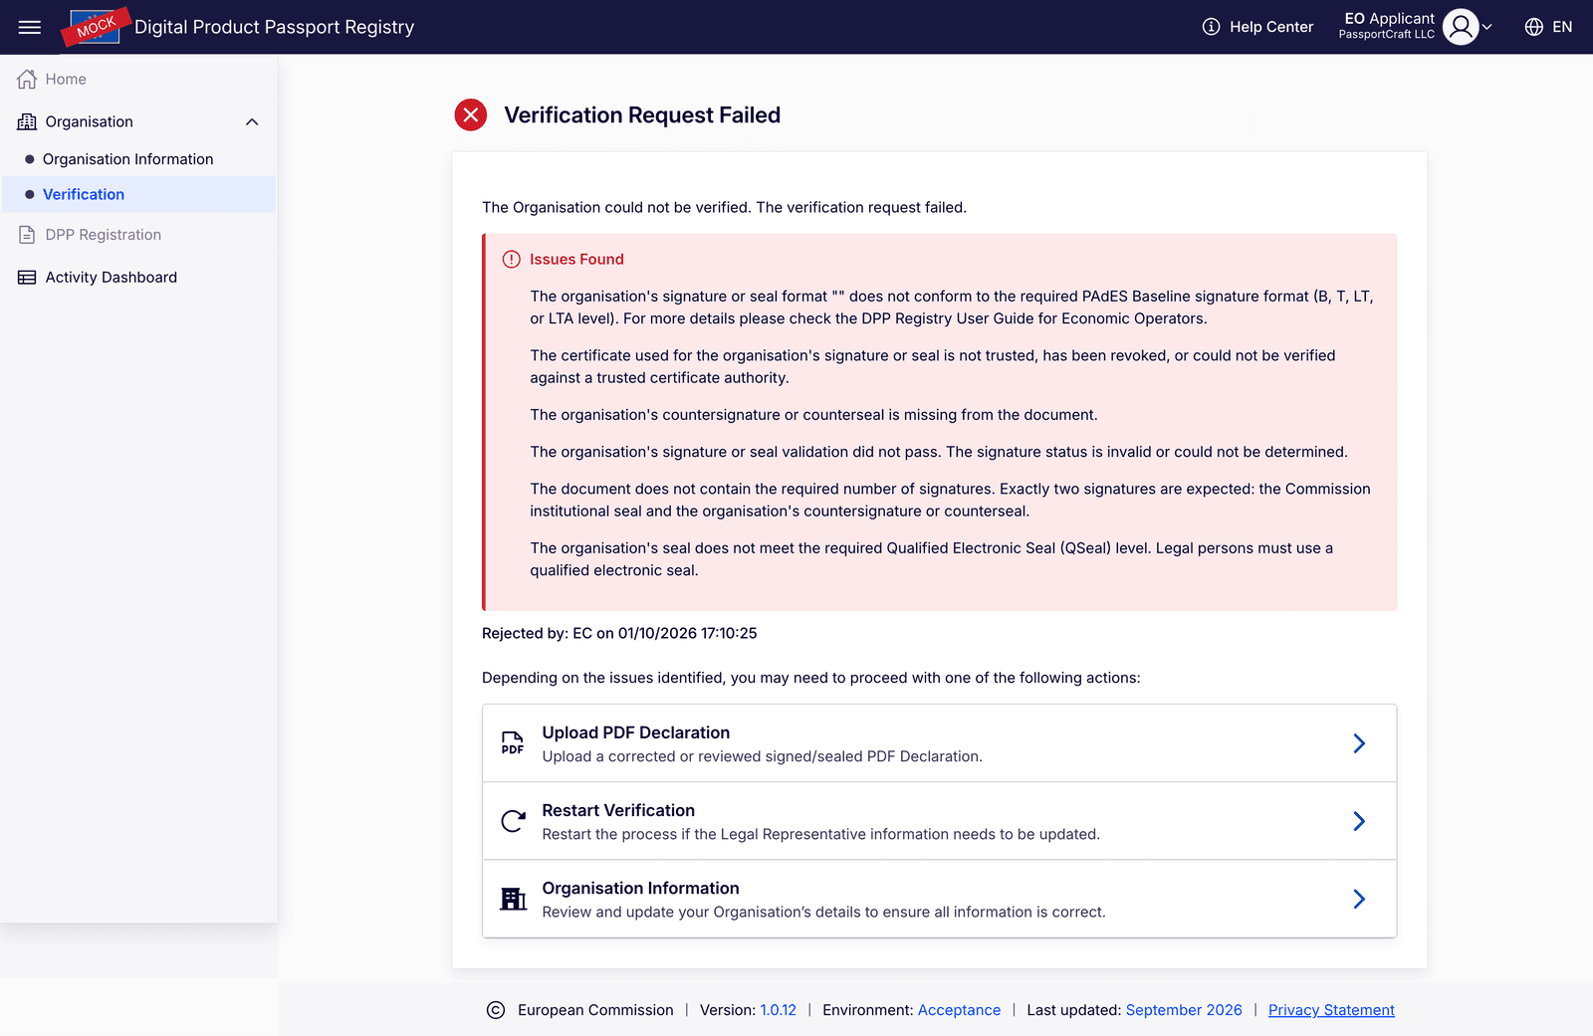Click Upload PDF Declaration title
Viewport: 1593px width, 1036px height.
[x=635, y=732]
